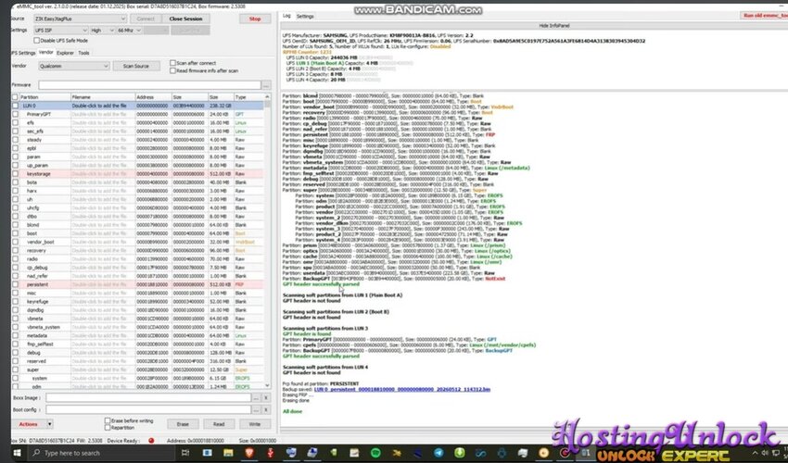The height and width of the screenshot is (463, 788).
Task: Expand the Actions dropdown arrow
Action: coord(50,424)
